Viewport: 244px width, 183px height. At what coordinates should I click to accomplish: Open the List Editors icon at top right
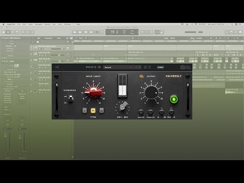point(227,32)
